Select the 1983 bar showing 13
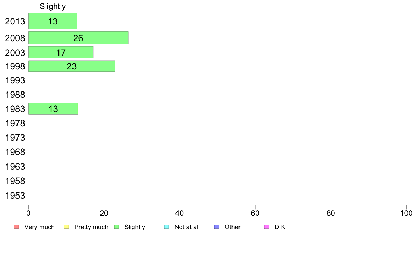This screenshot has height=257, width=416. click(53, 109)
